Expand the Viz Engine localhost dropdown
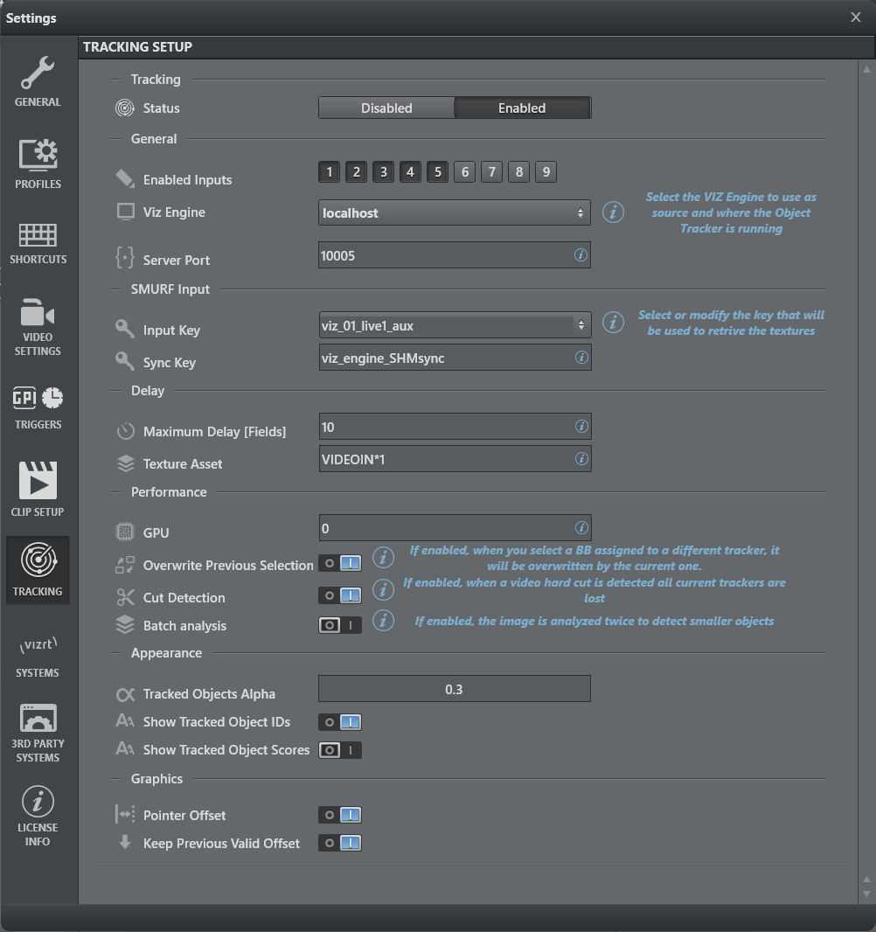The image size is (876, 932). coord(454,212)
